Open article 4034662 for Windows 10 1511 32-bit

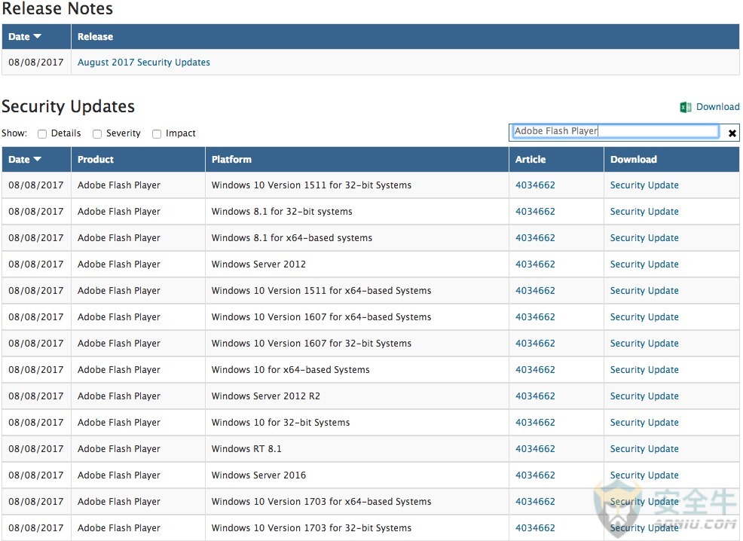(535, 185)
